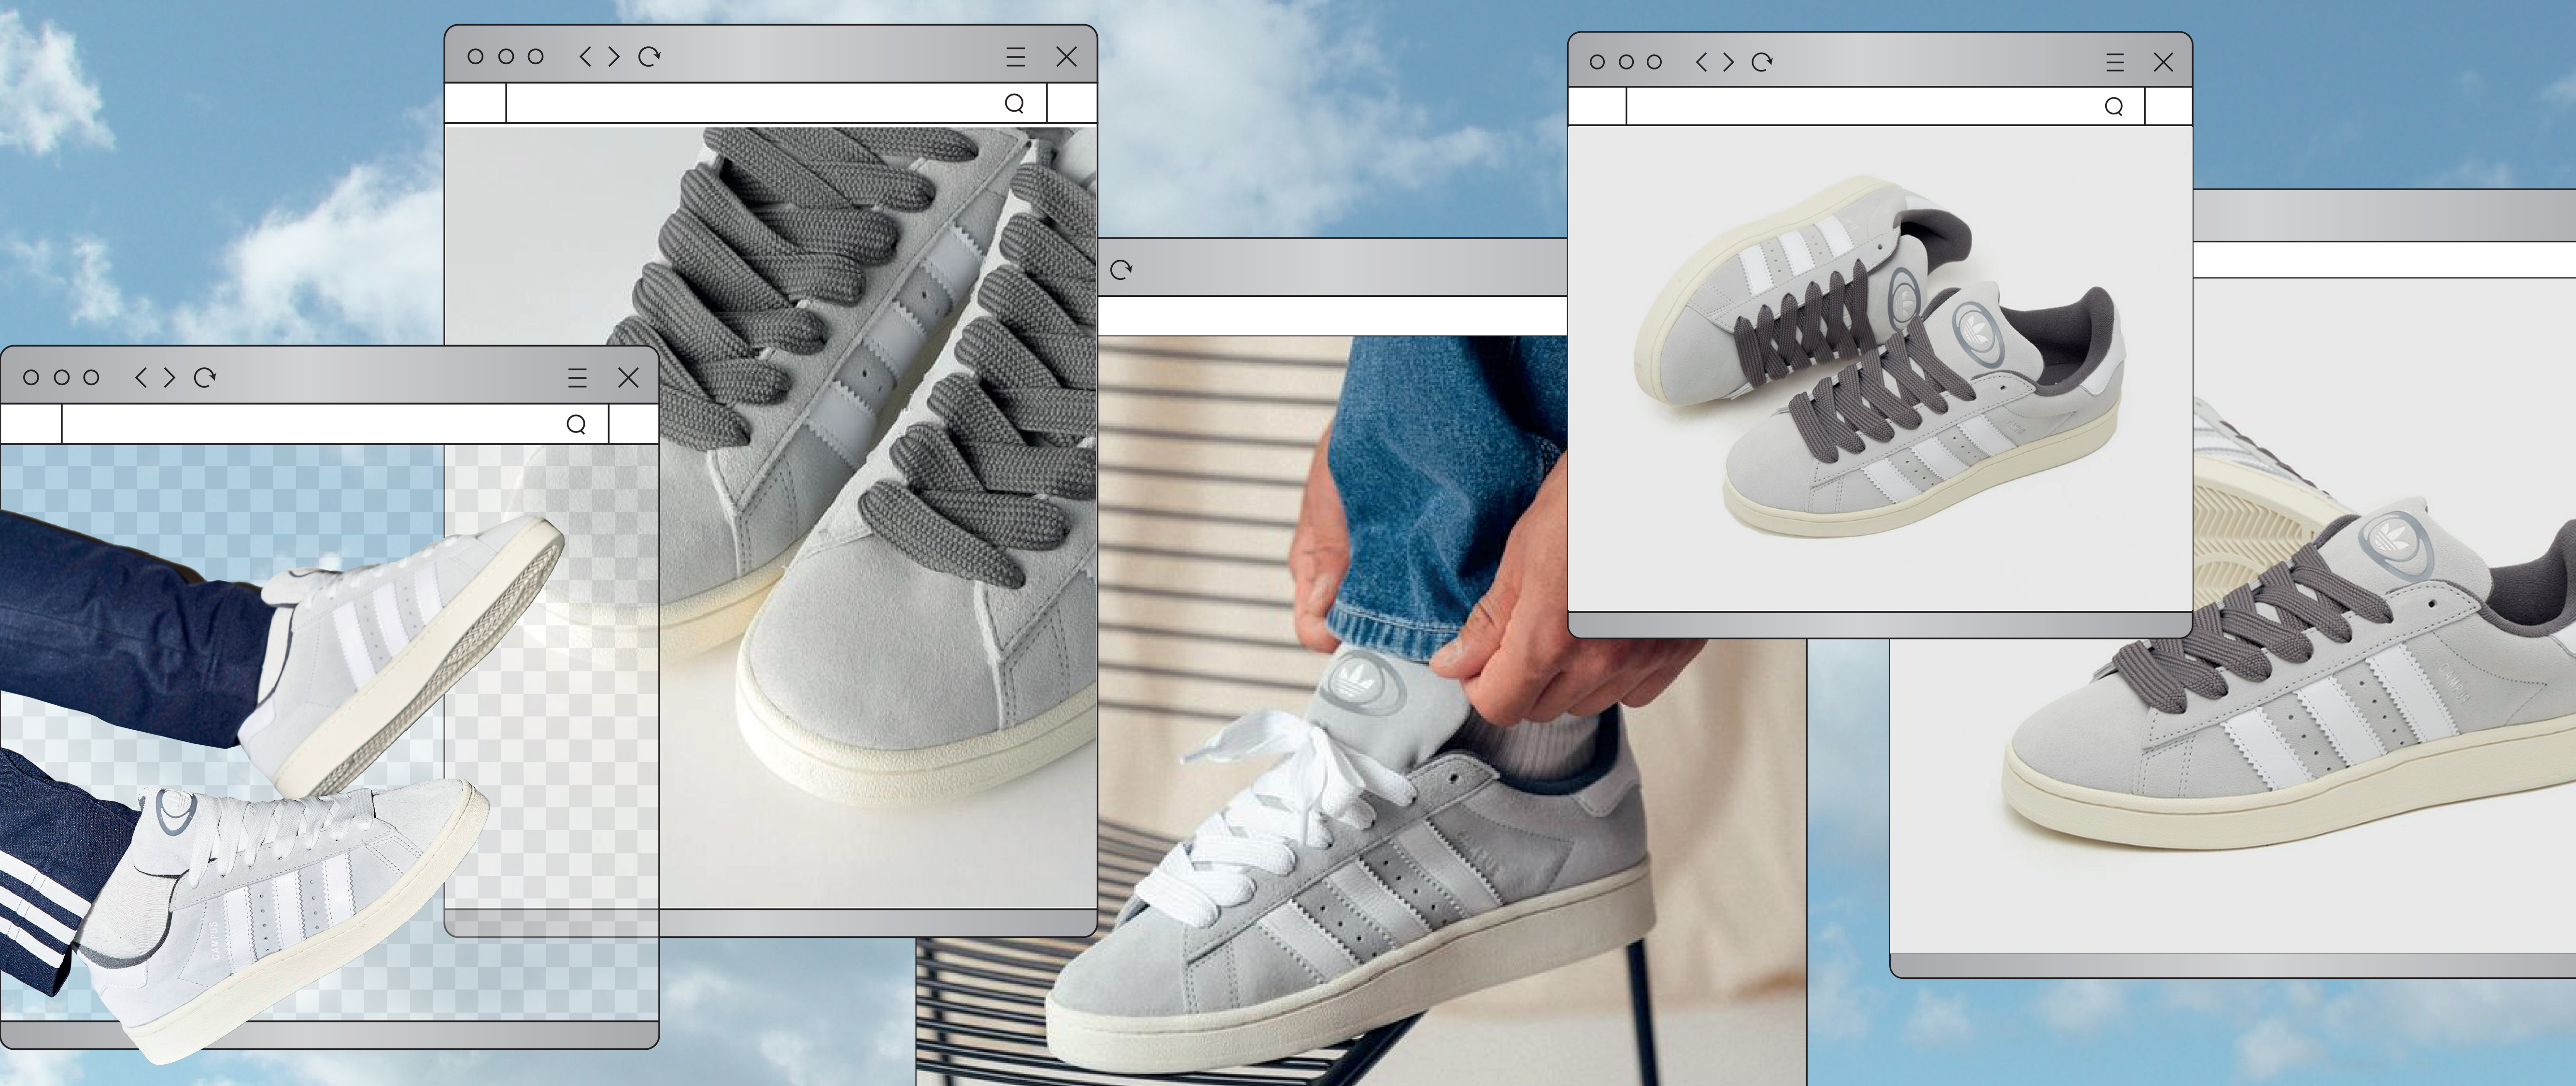Reload the window showing hand adjusting sneaker
This screenshot has height=1086, width=2576.
click(1121, 270)
